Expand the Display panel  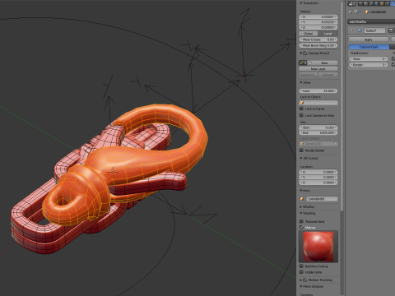(300, 206)
